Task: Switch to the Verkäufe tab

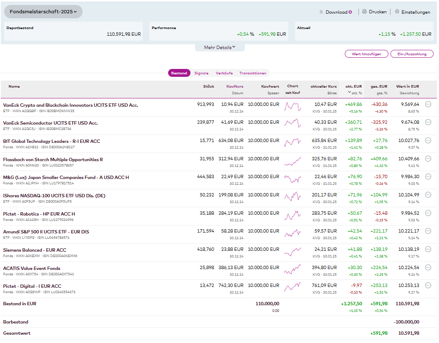Action: [x=224, y=73]
